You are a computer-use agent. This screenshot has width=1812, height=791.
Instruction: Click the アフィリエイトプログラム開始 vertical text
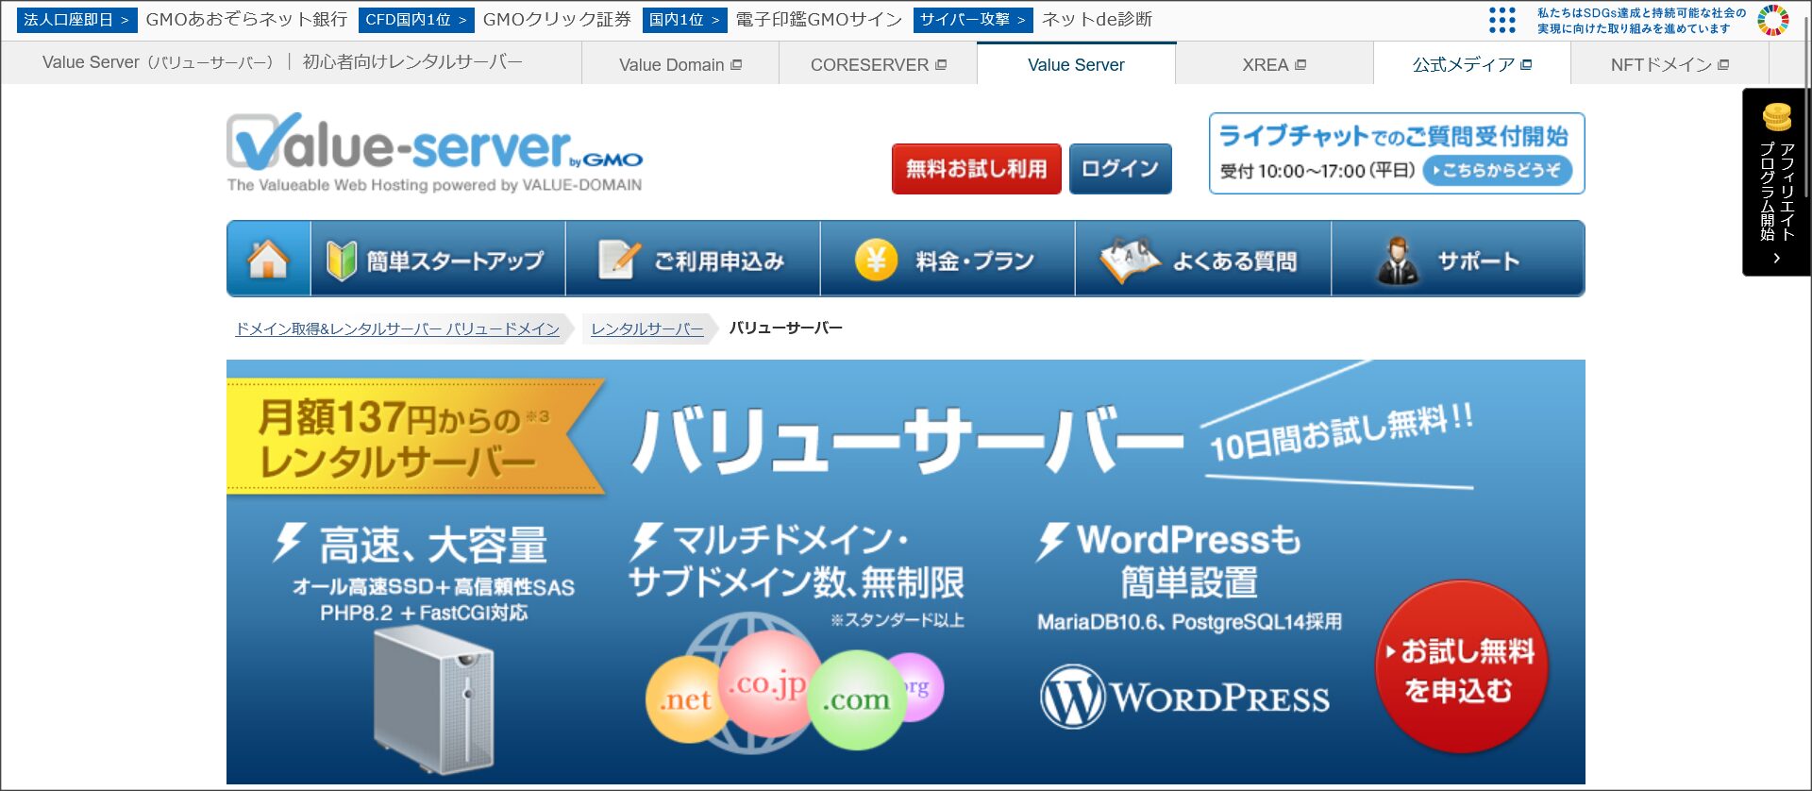coord(1776,190)
